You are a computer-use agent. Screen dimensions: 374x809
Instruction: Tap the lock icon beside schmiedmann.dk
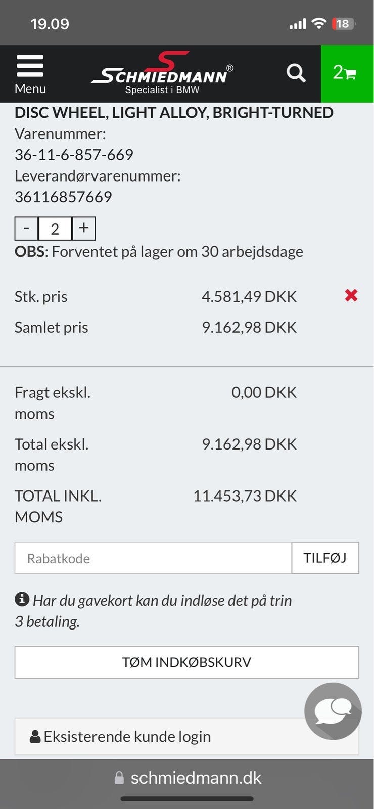tap(119, 778)
